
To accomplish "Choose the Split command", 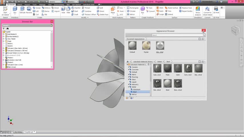I will click(x=100, y=8).
